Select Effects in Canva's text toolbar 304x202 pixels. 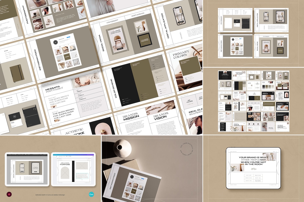[x=67, y=156]
